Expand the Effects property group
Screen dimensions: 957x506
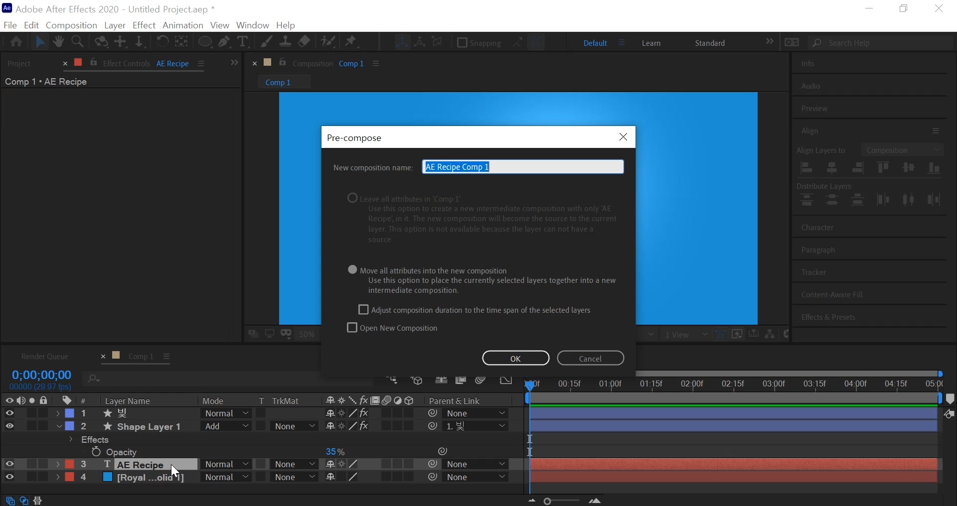point(71,439)
